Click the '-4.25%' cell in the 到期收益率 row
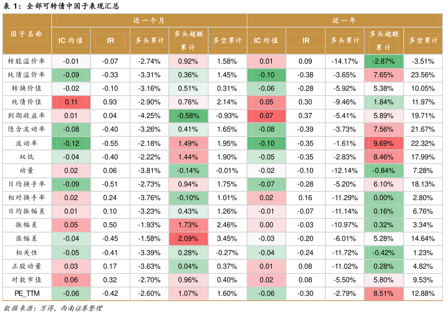445x314 pixels. tap(149, 116)
